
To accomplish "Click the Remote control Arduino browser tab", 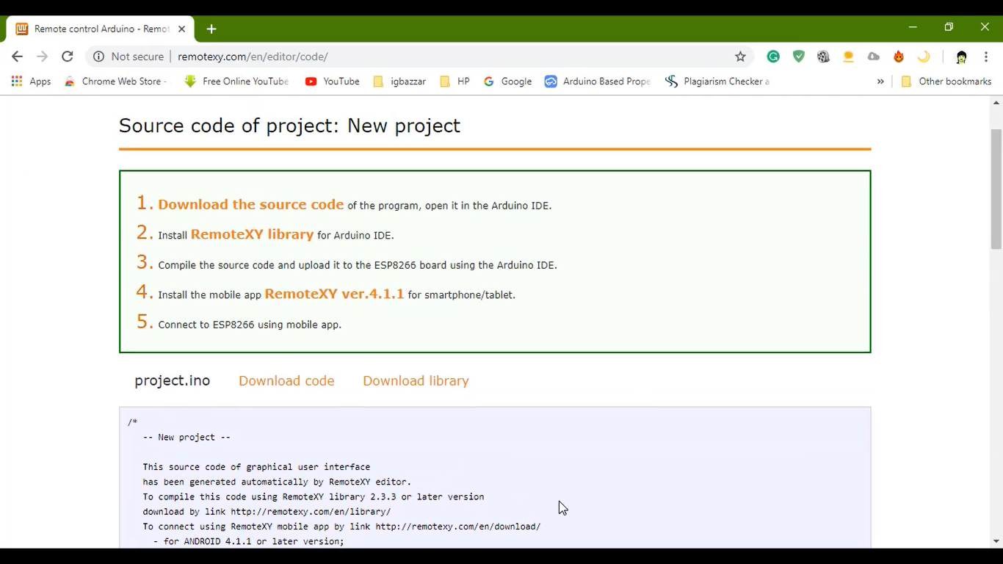I will click(95, 29).
